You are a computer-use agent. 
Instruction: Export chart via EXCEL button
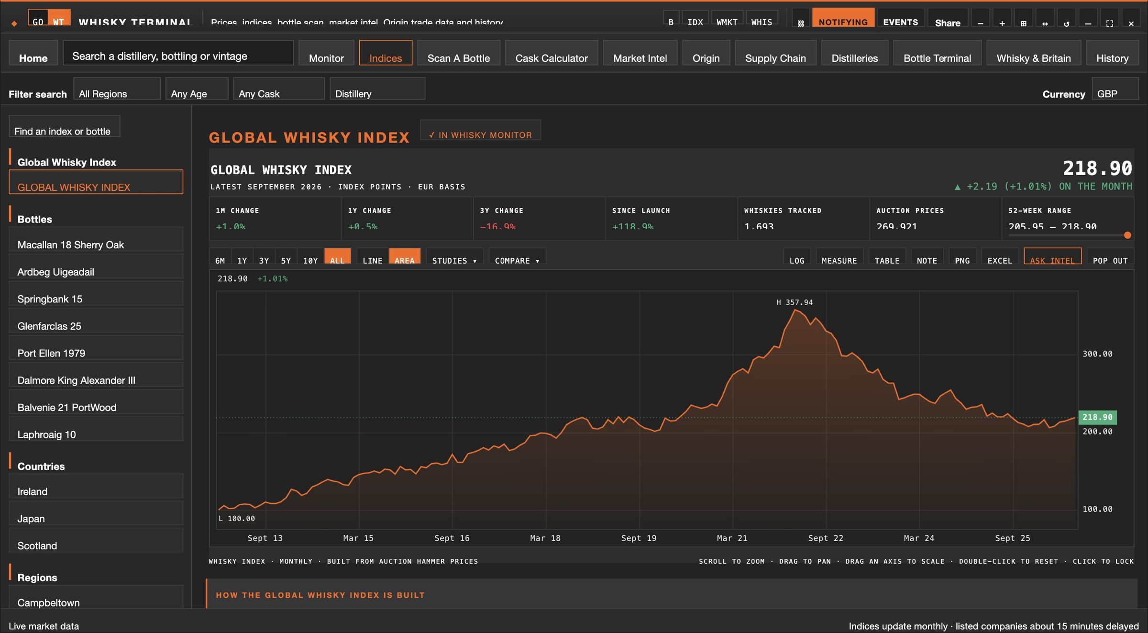tap(1000, 257)
